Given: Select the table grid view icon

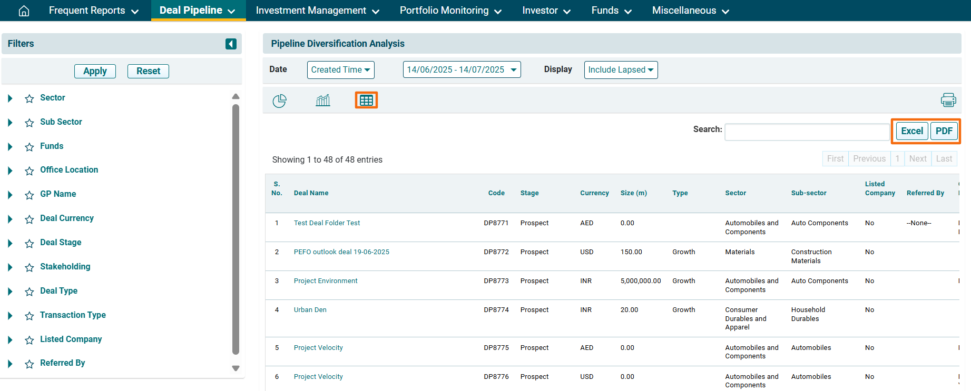Looking at the screenshot, I should (x=366, y=100).
